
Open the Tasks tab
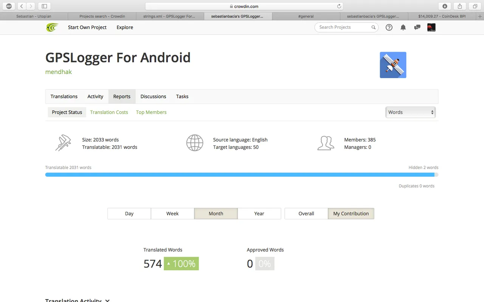pos(182,97)
